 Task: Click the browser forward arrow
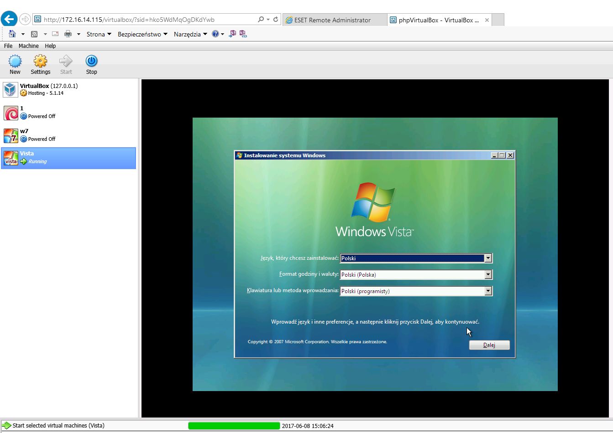(x=25, y=20)
